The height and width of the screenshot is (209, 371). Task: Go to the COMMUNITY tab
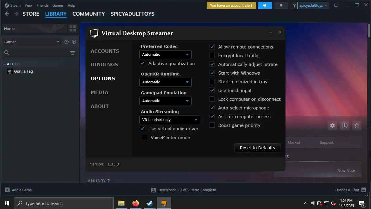point(89,14)
